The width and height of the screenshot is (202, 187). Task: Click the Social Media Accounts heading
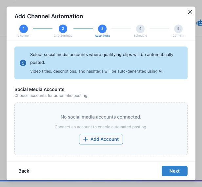click(x=39, y=89)
